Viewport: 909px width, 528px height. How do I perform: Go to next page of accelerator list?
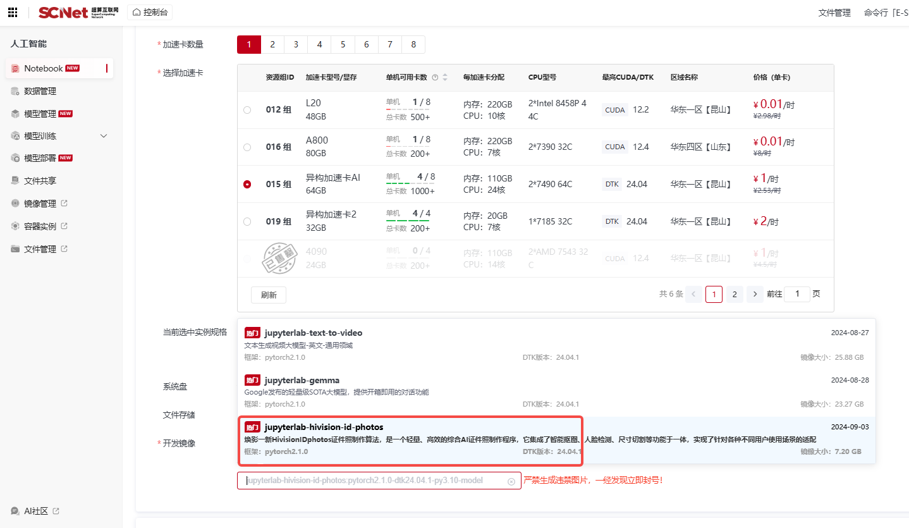(x=754, y=294)
